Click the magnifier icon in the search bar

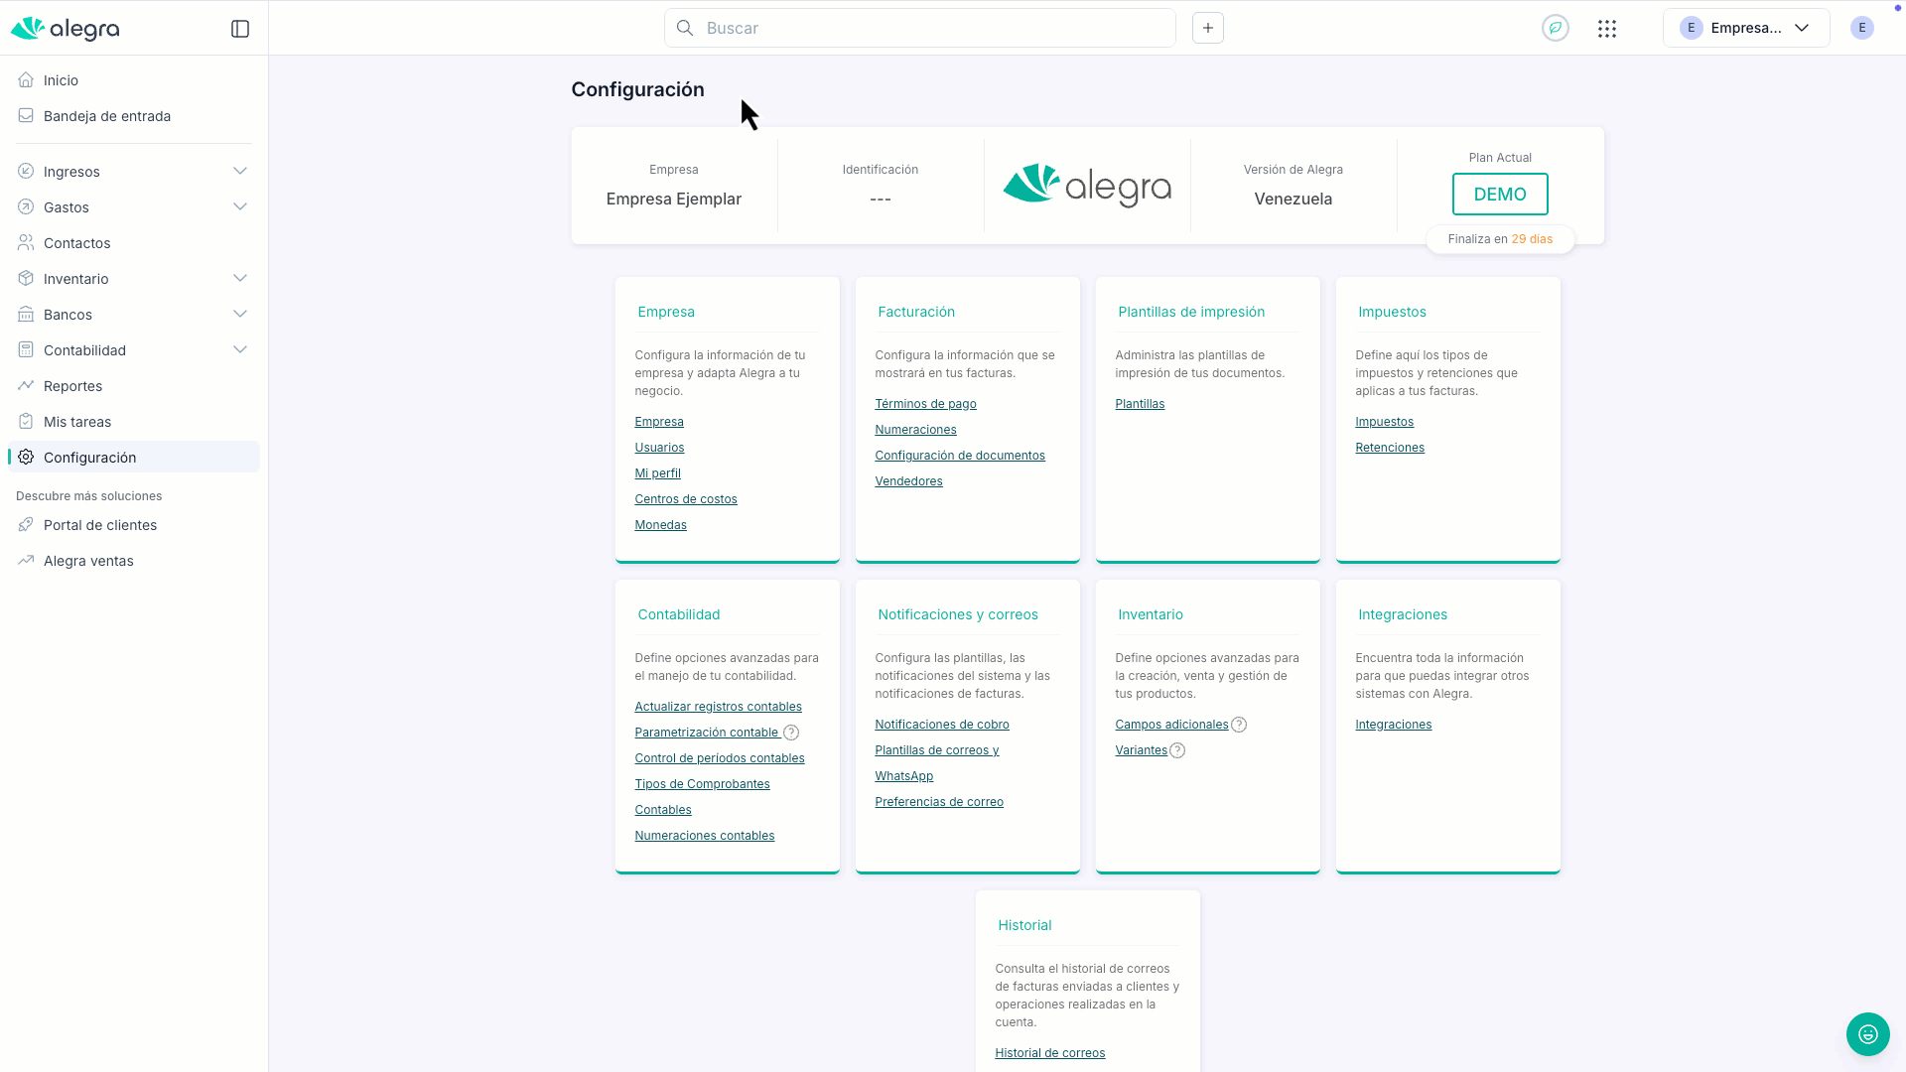685,28
